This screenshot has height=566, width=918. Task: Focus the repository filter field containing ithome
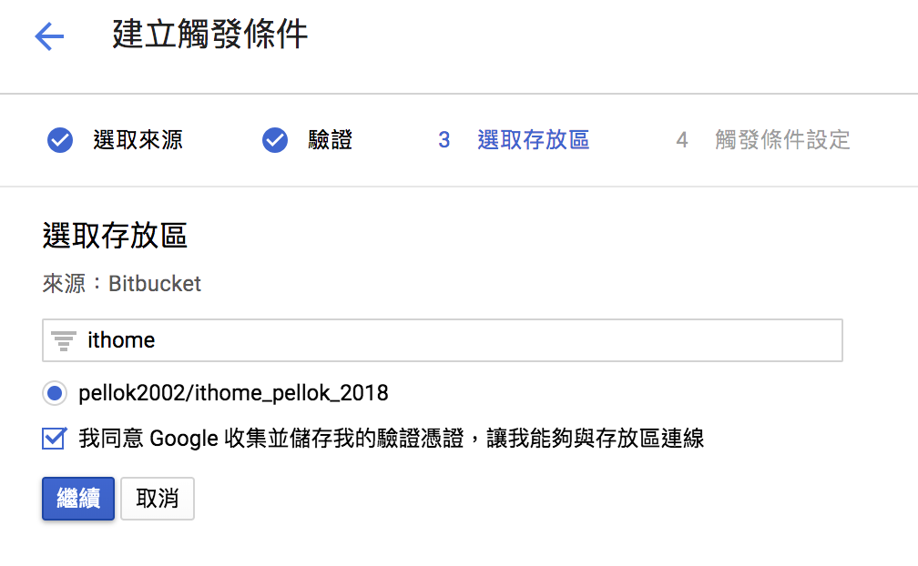(x=443, y=340)
